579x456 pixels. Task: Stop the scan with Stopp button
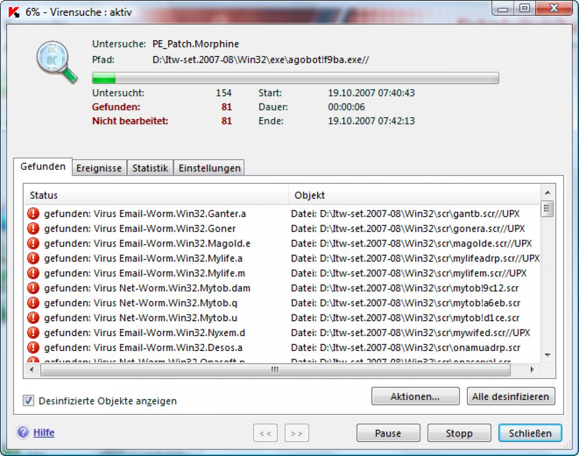pos(459,433)
